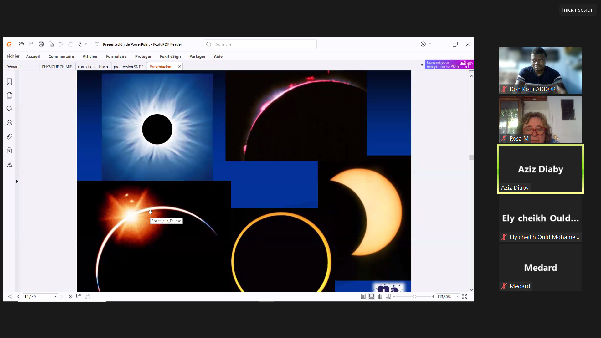
Task: Select Rosa M video thumbnail
Action: point(541,120)
